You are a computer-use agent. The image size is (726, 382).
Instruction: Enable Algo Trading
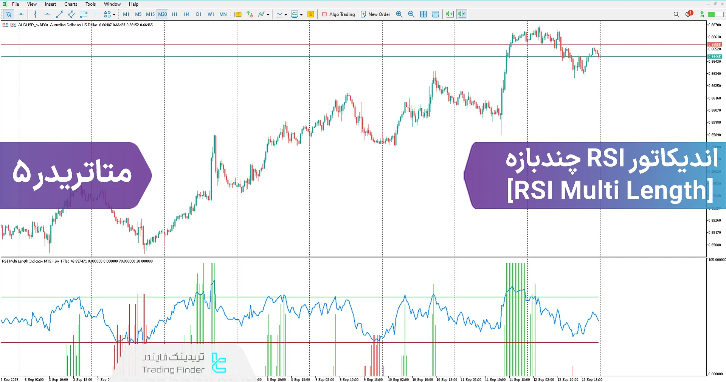point(338,14)
